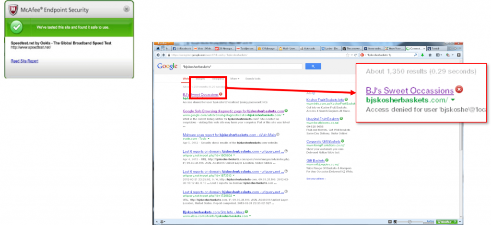Go forward with the browser forward arrow
This screenshot has height=225, width=491.
click(x=164, y=55)
